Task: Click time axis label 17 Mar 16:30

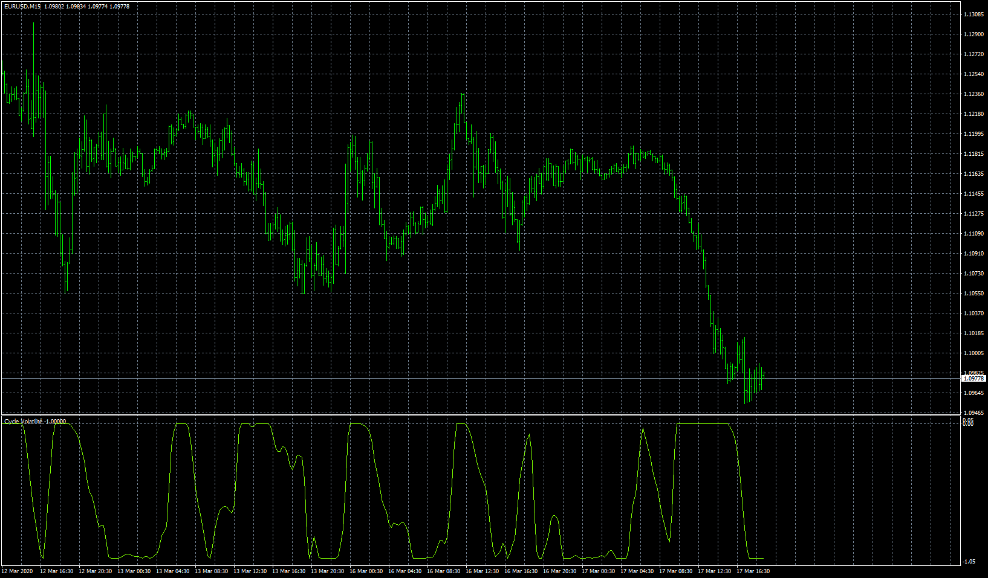Action: pos(753,571)
